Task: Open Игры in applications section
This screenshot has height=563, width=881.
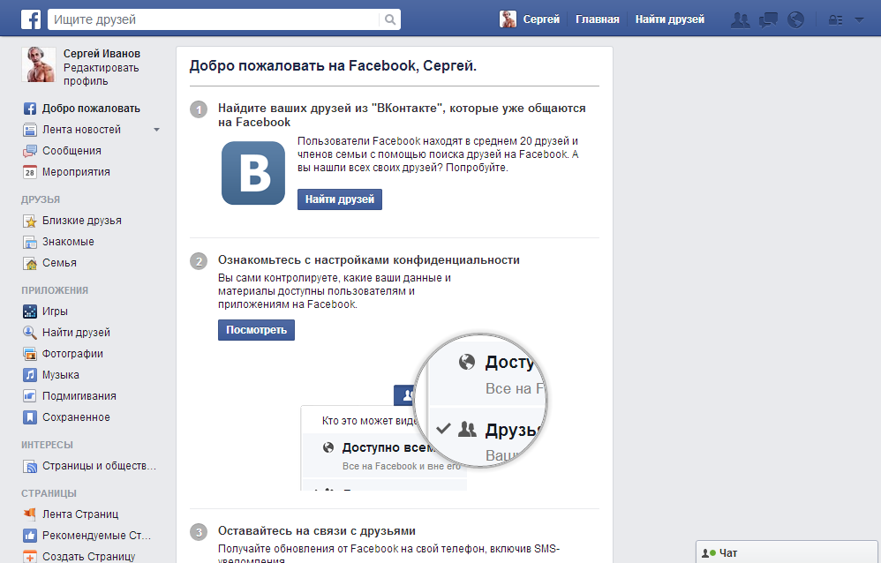Action: (55, 312)
